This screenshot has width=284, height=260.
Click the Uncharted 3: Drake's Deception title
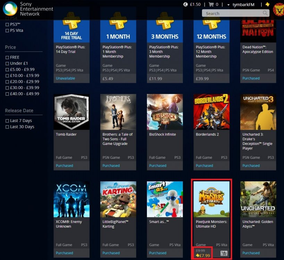click(257, 141)
